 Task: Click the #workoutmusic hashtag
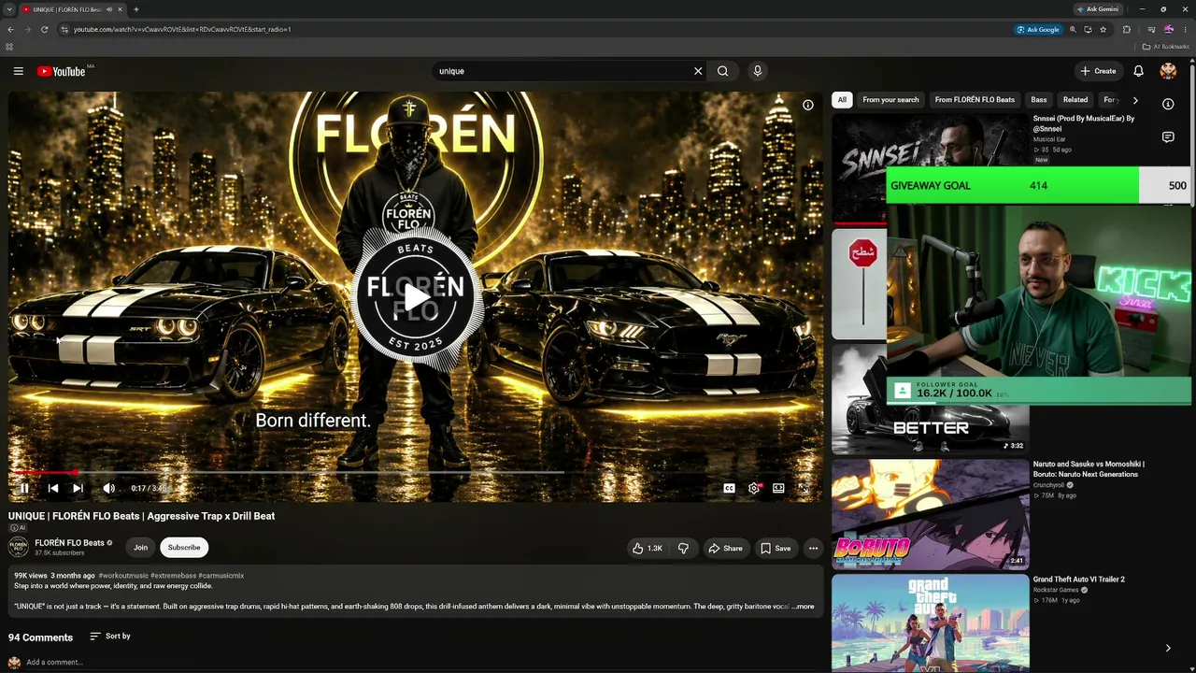tap(123, 576)
